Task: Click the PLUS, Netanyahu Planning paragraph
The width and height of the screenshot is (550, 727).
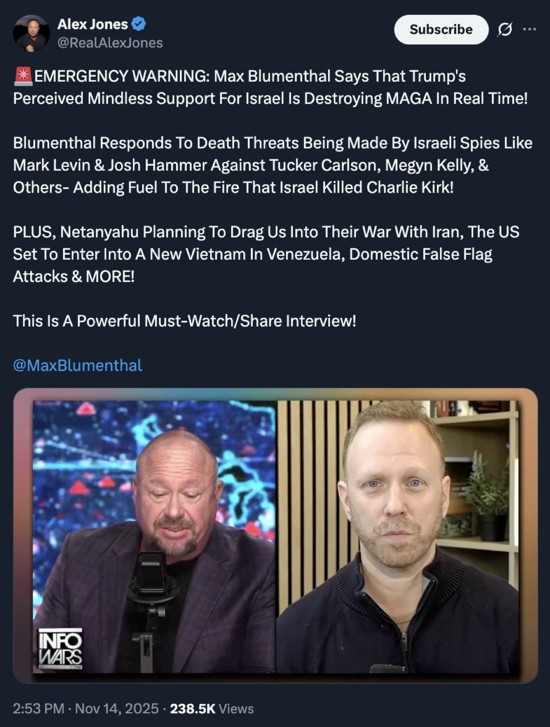Action: click(x=266, y=254)
